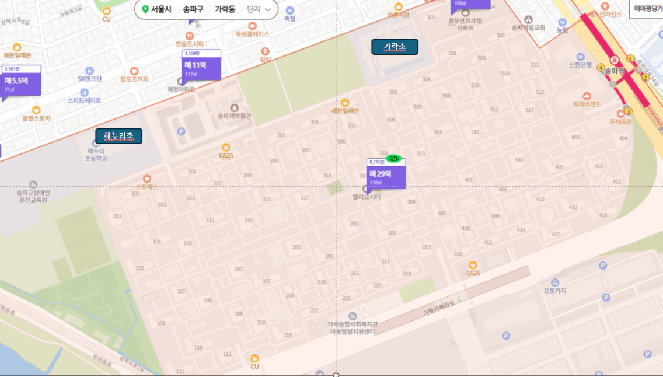Click 송파역 exit 4 marker
The height and width of the screenshot is (377, 663).
601,67
